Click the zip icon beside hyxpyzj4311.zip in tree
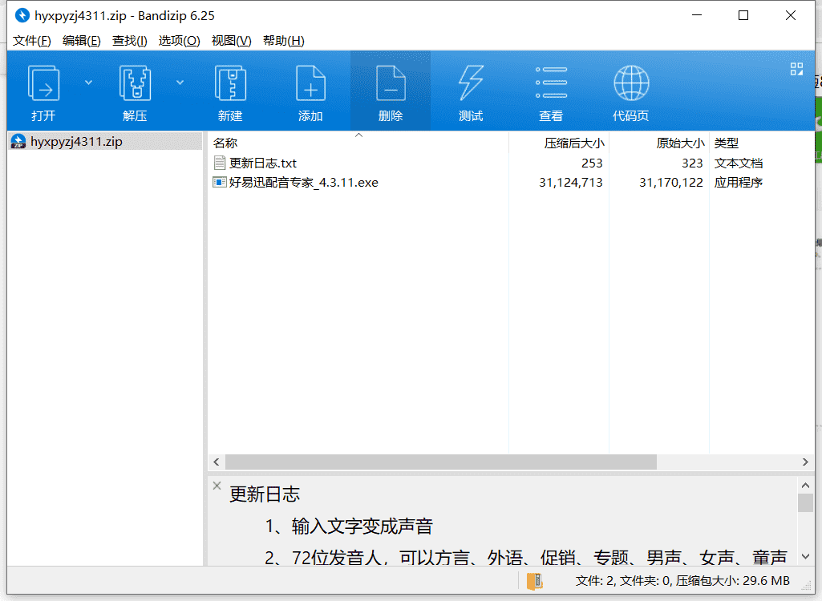Viewport: 822px width, 601px height. click(18, 142)
